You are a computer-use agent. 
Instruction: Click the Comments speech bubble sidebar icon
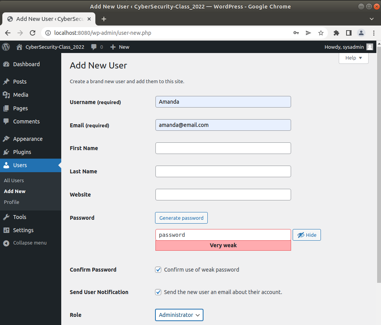point(6,121)
